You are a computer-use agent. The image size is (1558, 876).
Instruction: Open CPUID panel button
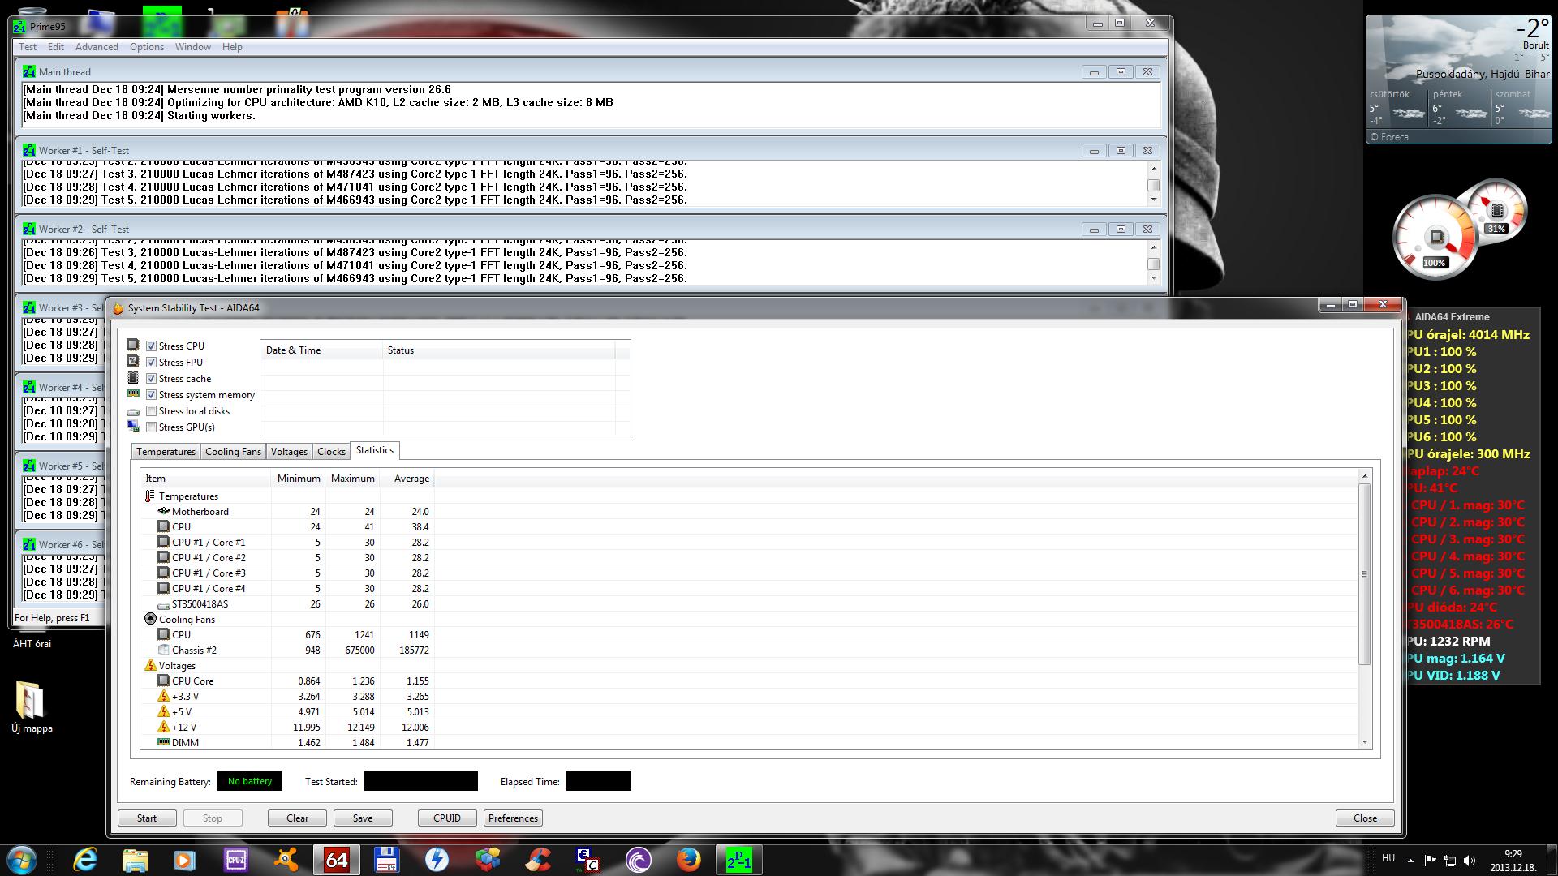[x=447, y=818]
